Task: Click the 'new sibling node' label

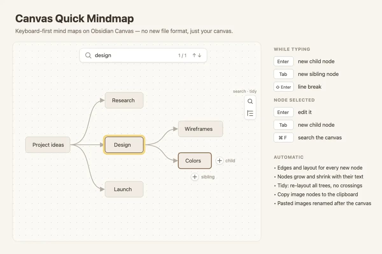Action: 318,74
